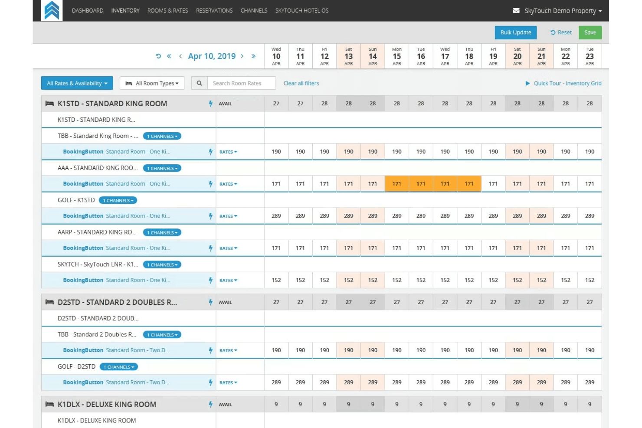Go to Dashboard menu
Image resolution: width=642 pixels, height=428 pixels.
point(88,10)
